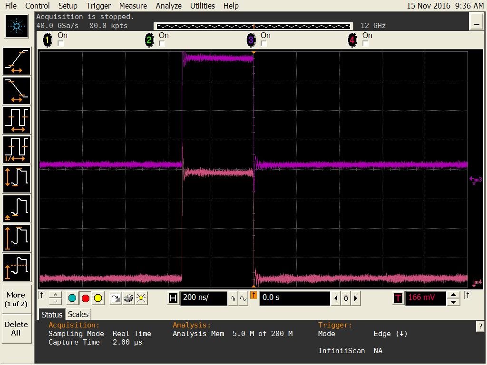Click the trigger T setup button
This screenshot has width=487, height=365.
(x=398, y=298)
